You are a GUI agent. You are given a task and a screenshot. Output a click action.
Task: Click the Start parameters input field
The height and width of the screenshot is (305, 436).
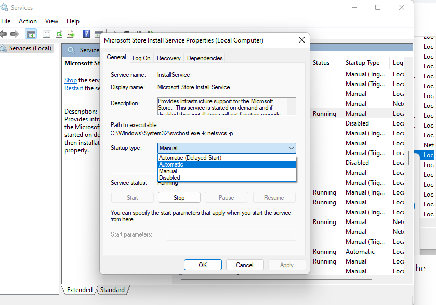[x=231, y=234]
